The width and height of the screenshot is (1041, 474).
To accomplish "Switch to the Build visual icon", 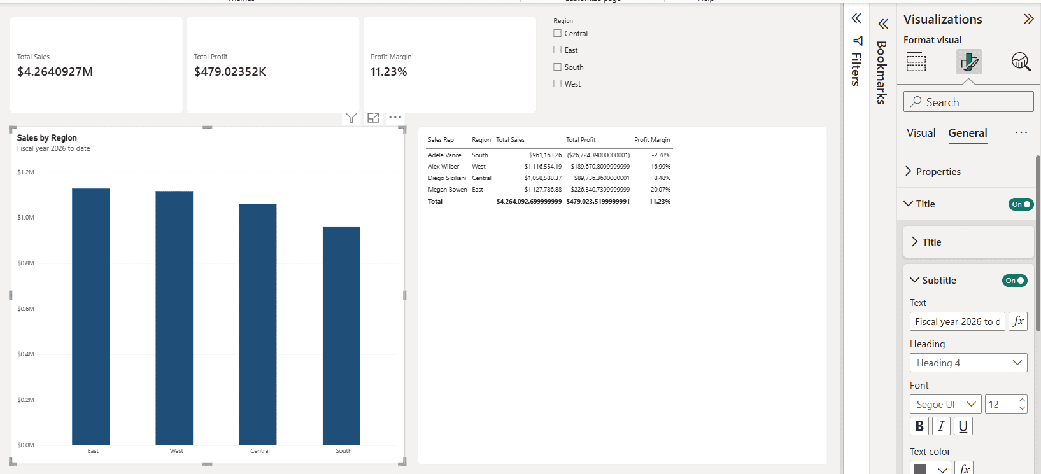I will (x=916, y=62).
